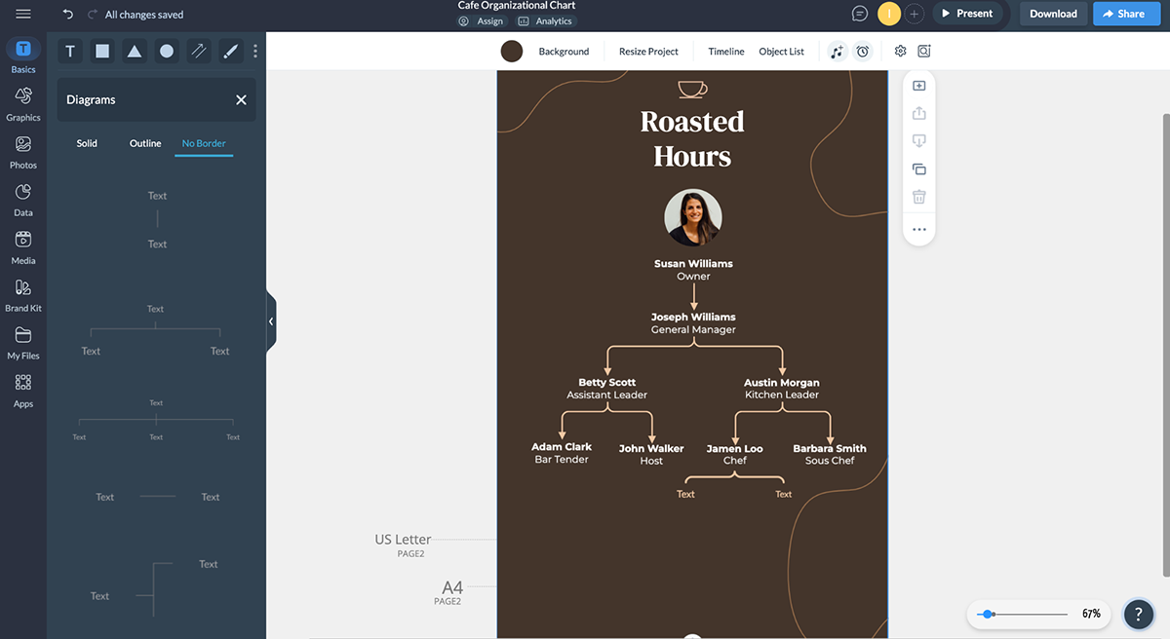The width and height of the screenshot is (1170, 639).
Task: Select the Text tool in Basics toolbar
Action: (70, 52)
